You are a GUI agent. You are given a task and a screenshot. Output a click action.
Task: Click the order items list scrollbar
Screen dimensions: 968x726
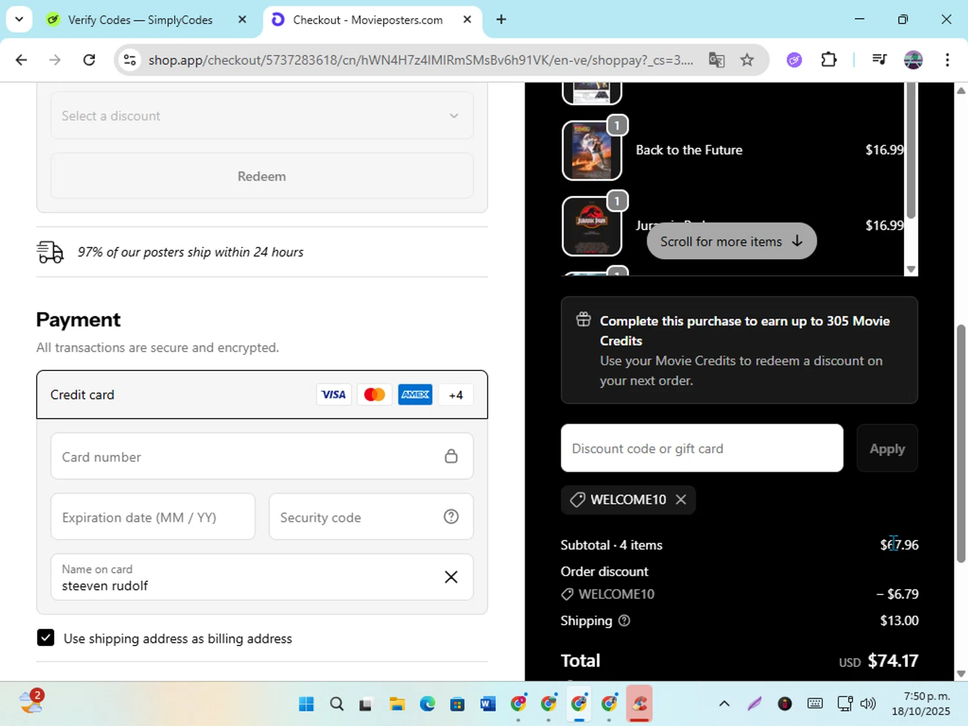911,152
